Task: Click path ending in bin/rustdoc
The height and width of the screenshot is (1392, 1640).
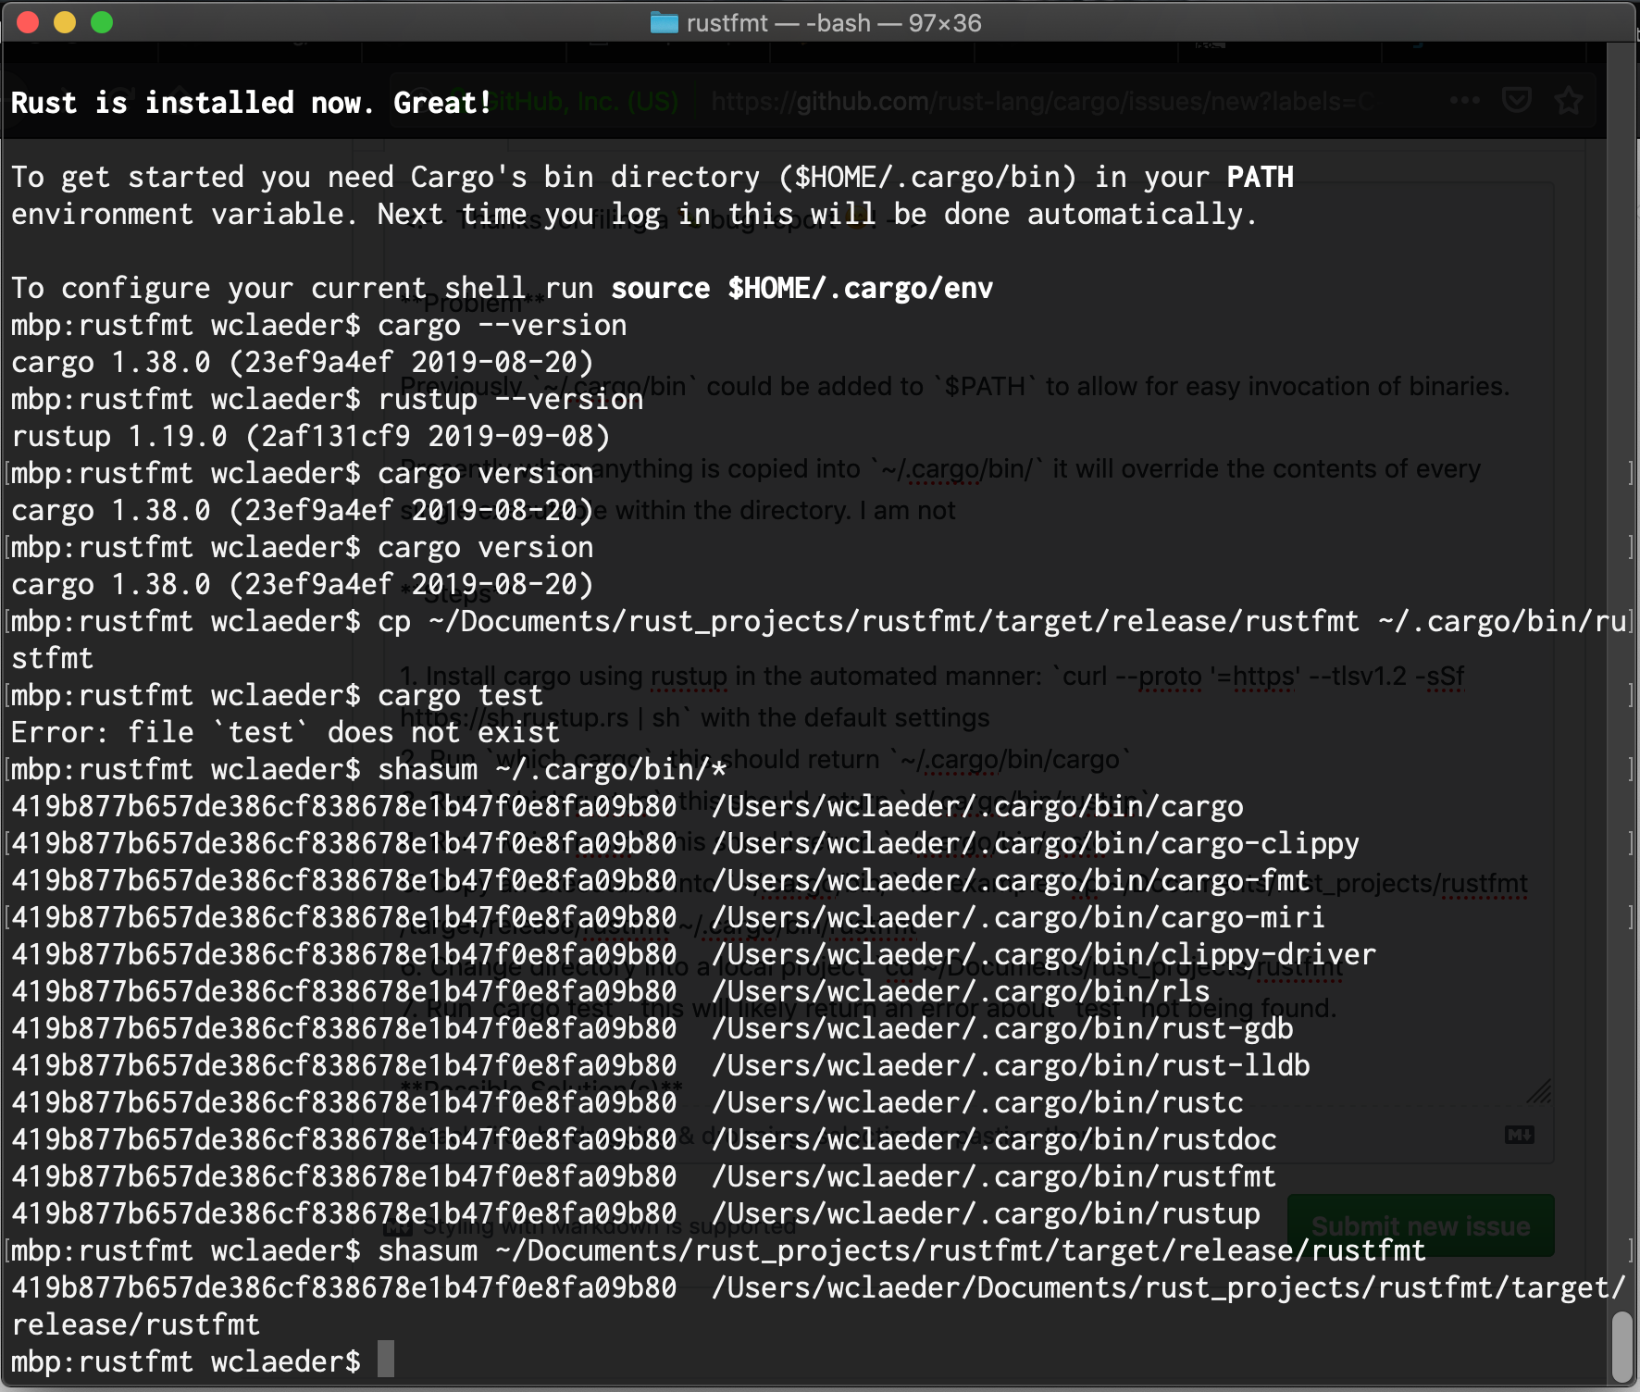Action: [x=994, y=1140]
